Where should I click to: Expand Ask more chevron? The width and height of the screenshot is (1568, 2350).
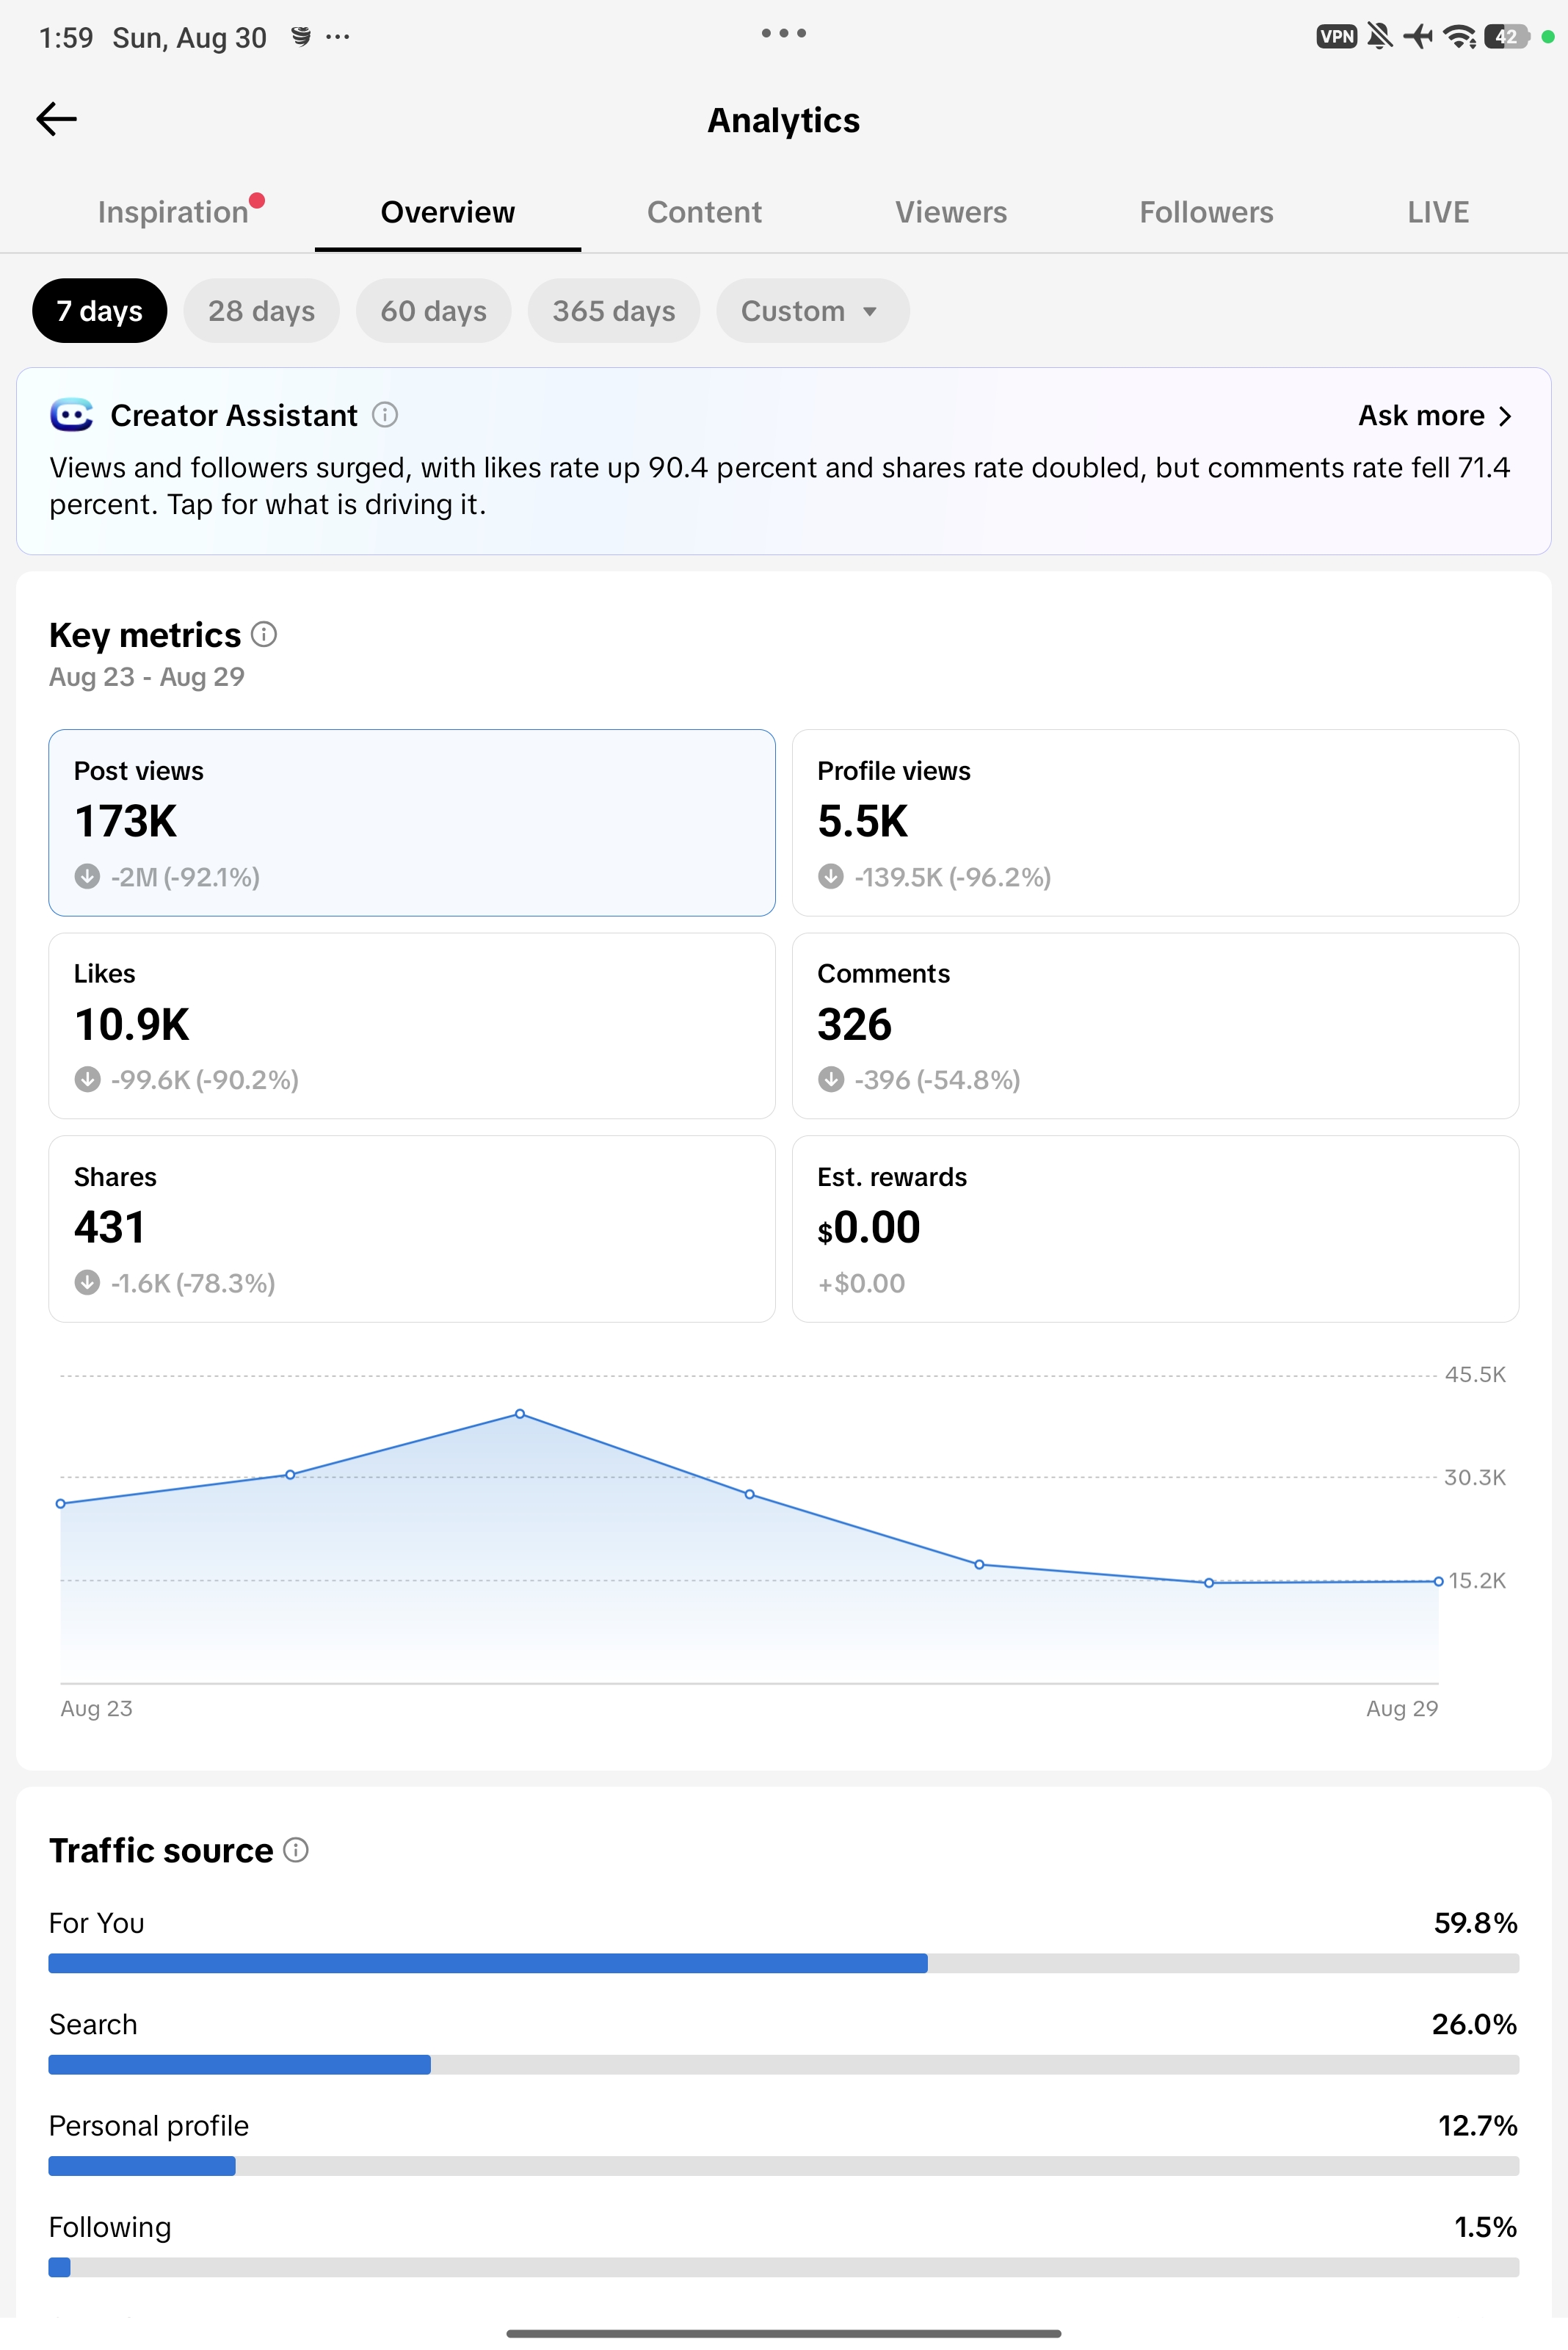1505,416
